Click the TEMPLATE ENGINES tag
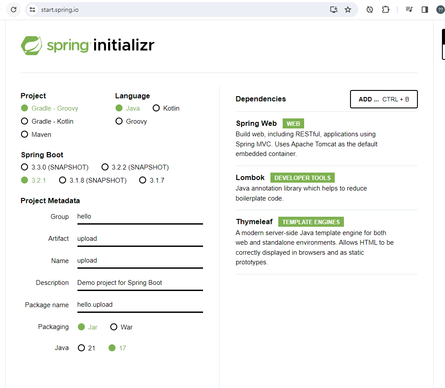Viewport: 445px width, 388px height. coord(311,222)
